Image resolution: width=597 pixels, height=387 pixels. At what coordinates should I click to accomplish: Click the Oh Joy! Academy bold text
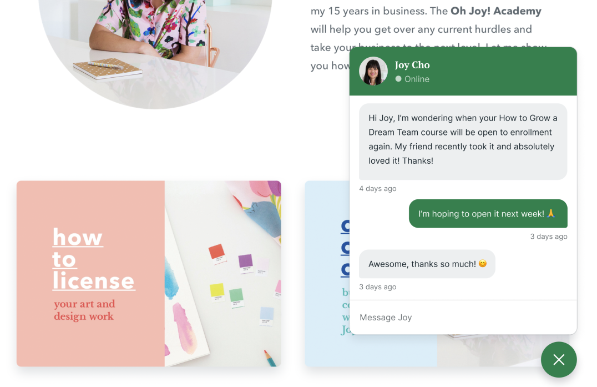pos(495,11)
